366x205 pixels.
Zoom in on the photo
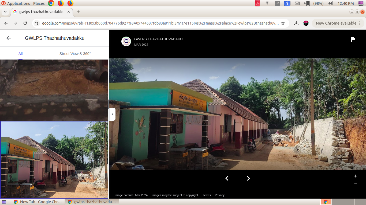[x=356, y=176]
